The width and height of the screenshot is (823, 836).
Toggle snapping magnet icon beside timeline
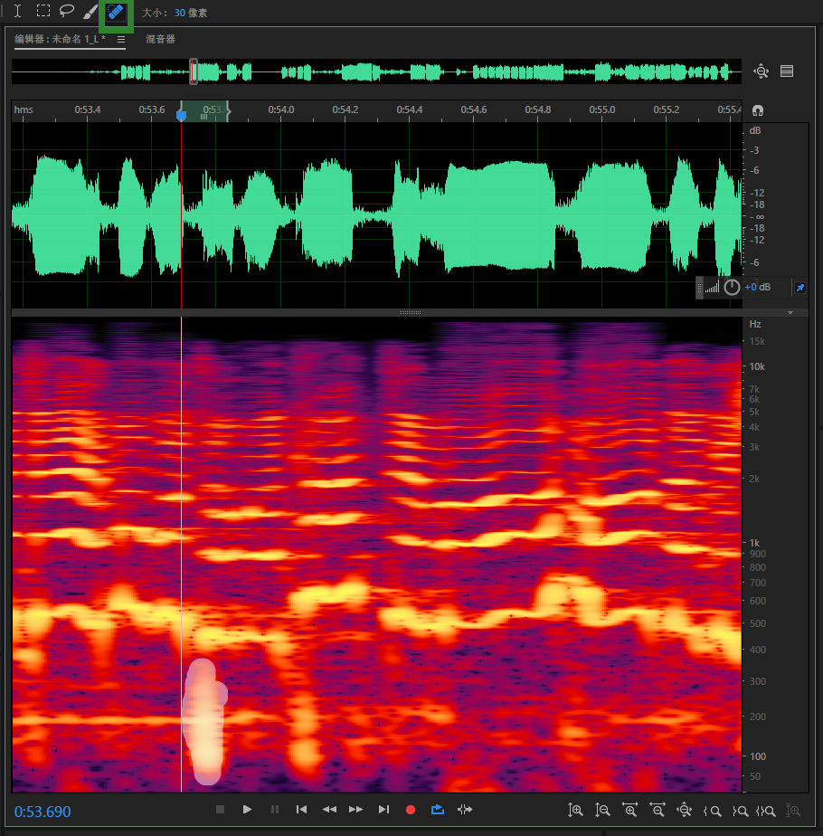758,110
